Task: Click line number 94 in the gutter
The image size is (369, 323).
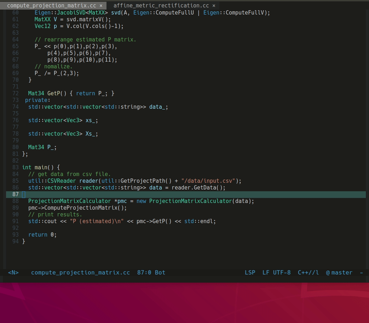Action: coord(16,242)
